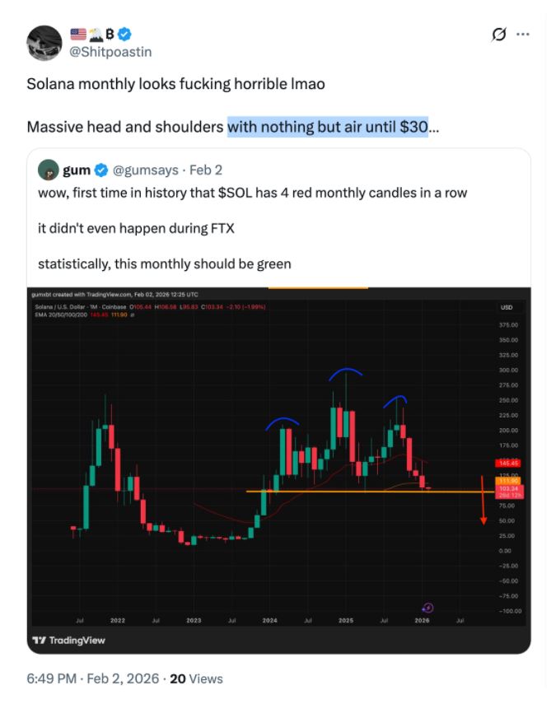Click the highlighted text about air until $30

328,128
